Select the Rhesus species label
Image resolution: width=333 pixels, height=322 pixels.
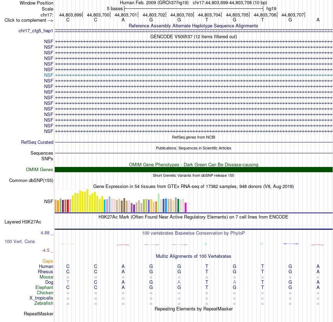pos(46,271)
